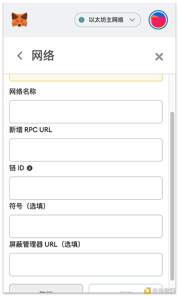Click the green network status dot
Viewport: 179px width, 297px height.
click(81, 20)
